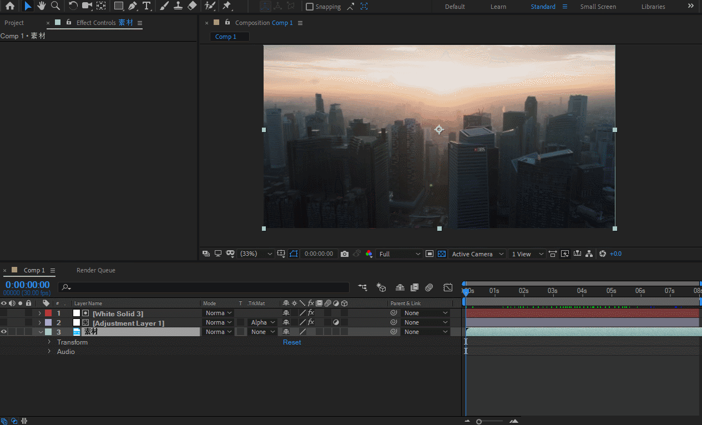
Task: Click the Reset link for Transform
Action: click(292, 342)
